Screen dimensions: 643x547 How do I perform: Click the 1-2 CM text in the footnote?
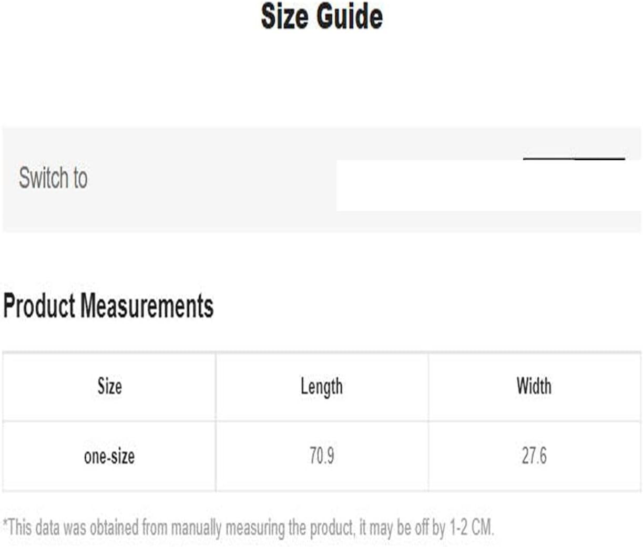coord(472,527)
